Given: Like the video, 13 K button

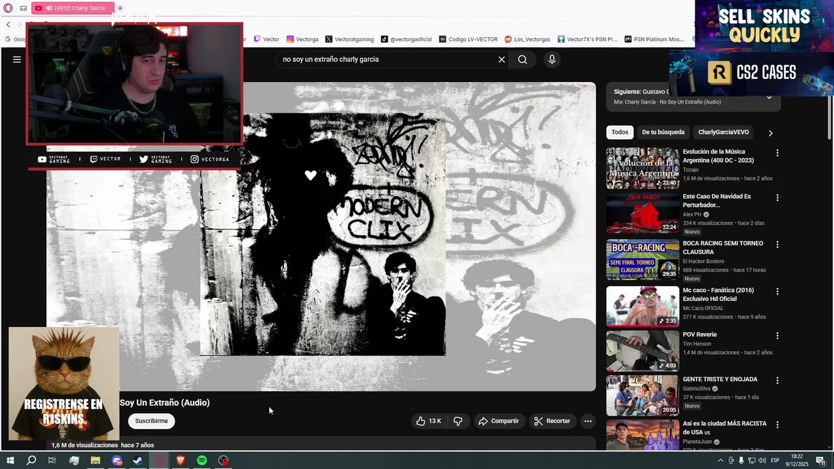Looking at the screenshot, I should pos(429,421).
